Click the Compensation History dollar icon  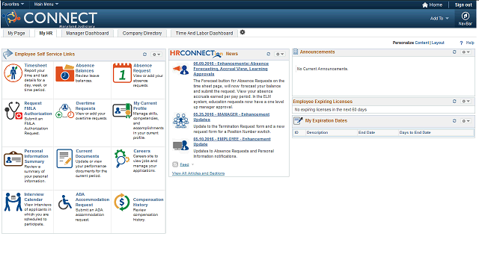click(121, 202)
